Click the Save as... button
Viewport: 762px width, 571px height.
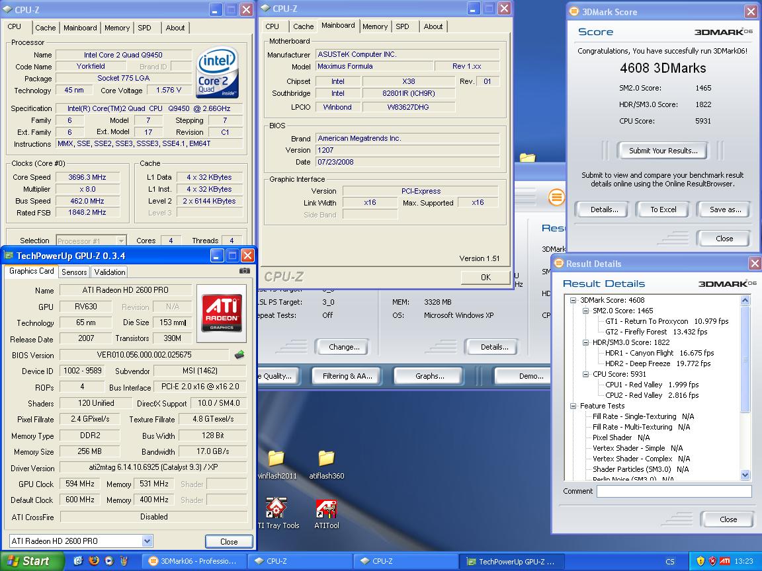(x=725, y=209)
